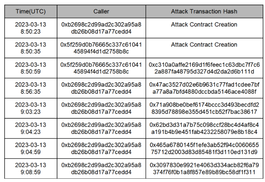Select the 9:08:59 timestamp cell
265x182 pixels.
[31, 168]
